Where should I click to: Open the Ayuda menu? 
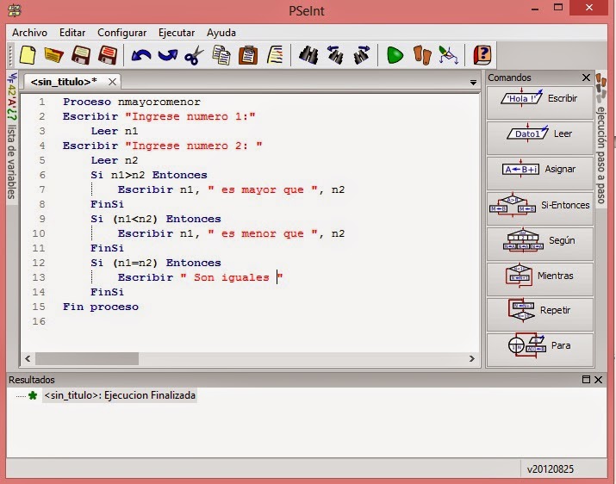click(x=221, y=33)
